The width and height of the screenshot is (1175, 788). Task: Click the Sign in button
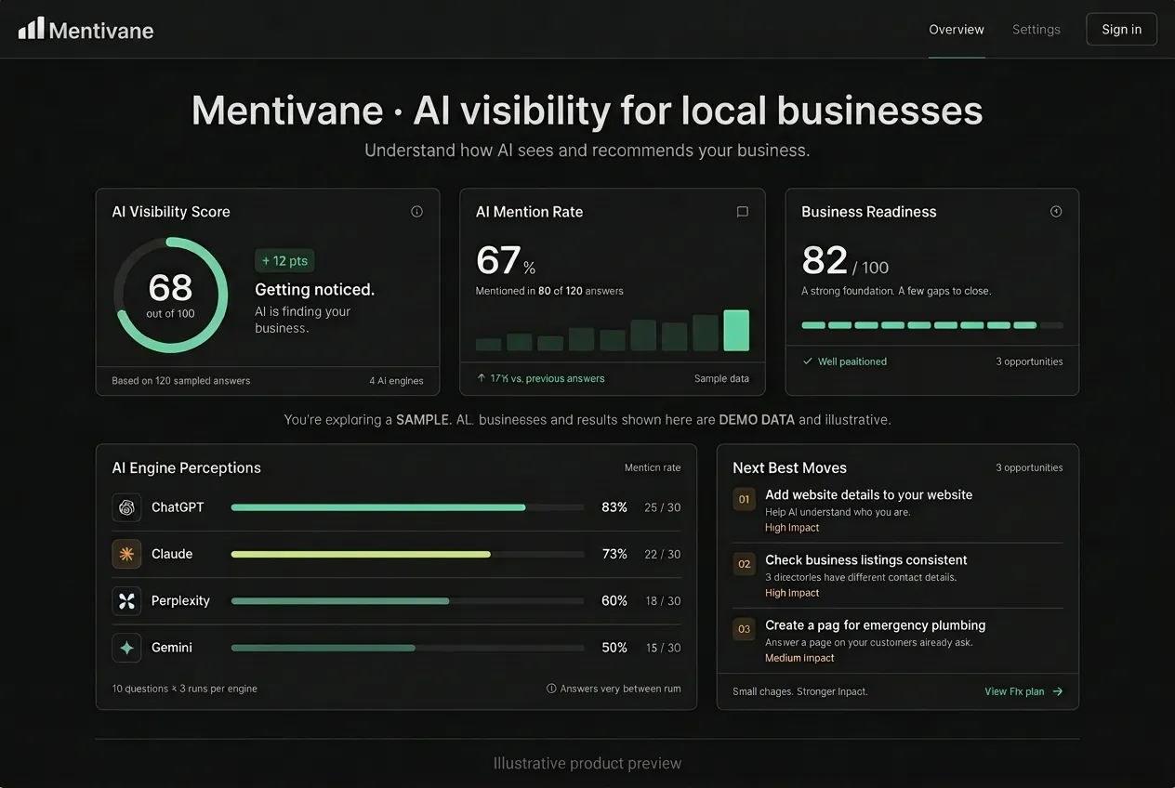(1122, 30)
